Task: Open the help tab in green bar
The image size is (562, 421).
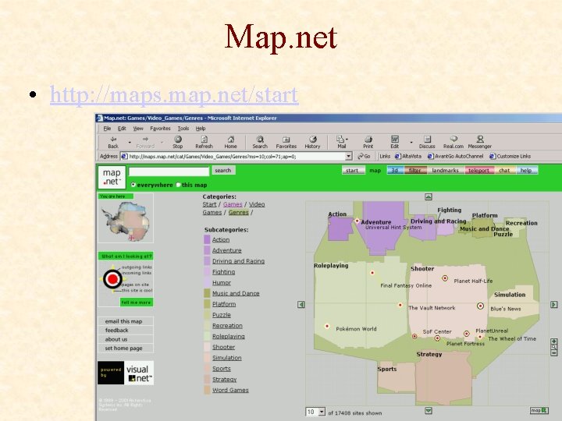Action: click(x=526, y=171)
